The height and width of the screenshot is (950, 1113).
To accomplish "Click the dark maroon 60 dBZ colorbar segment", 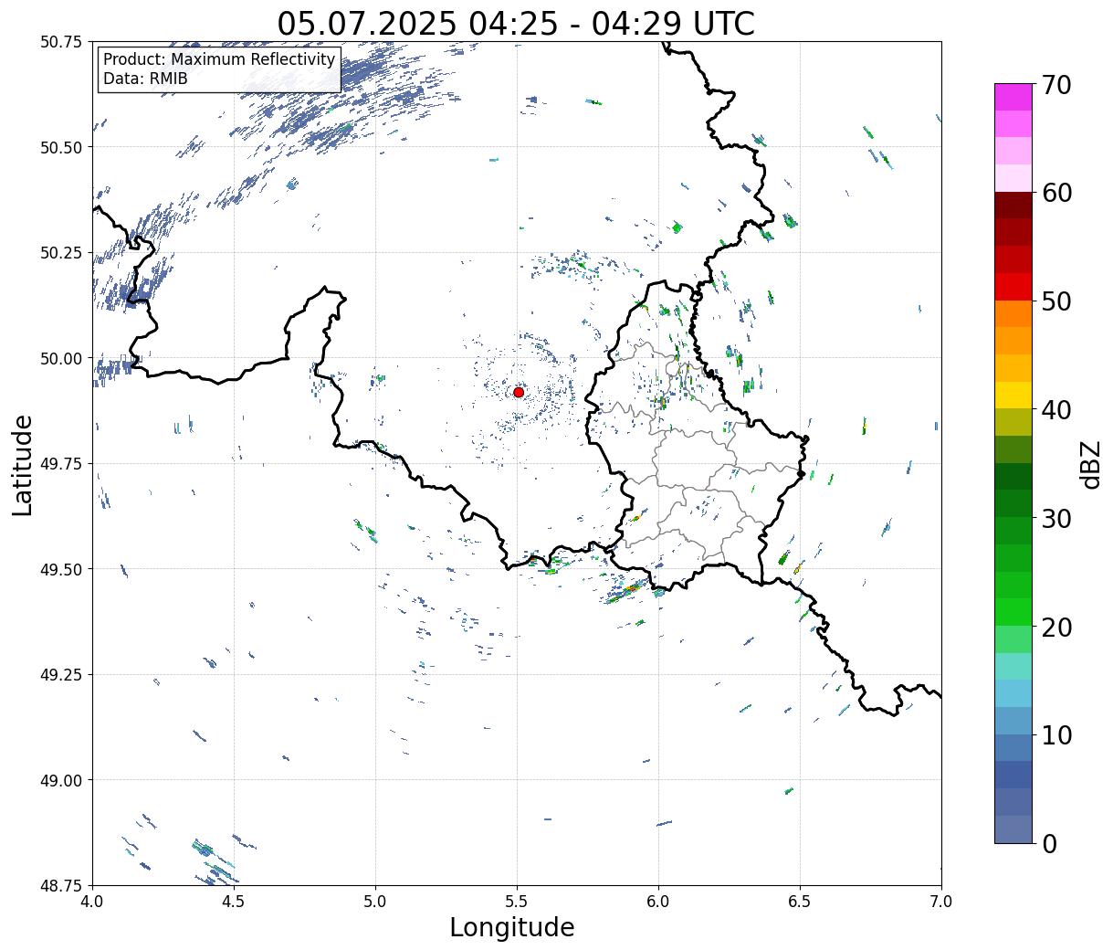I will click(x=1013, y=206).
